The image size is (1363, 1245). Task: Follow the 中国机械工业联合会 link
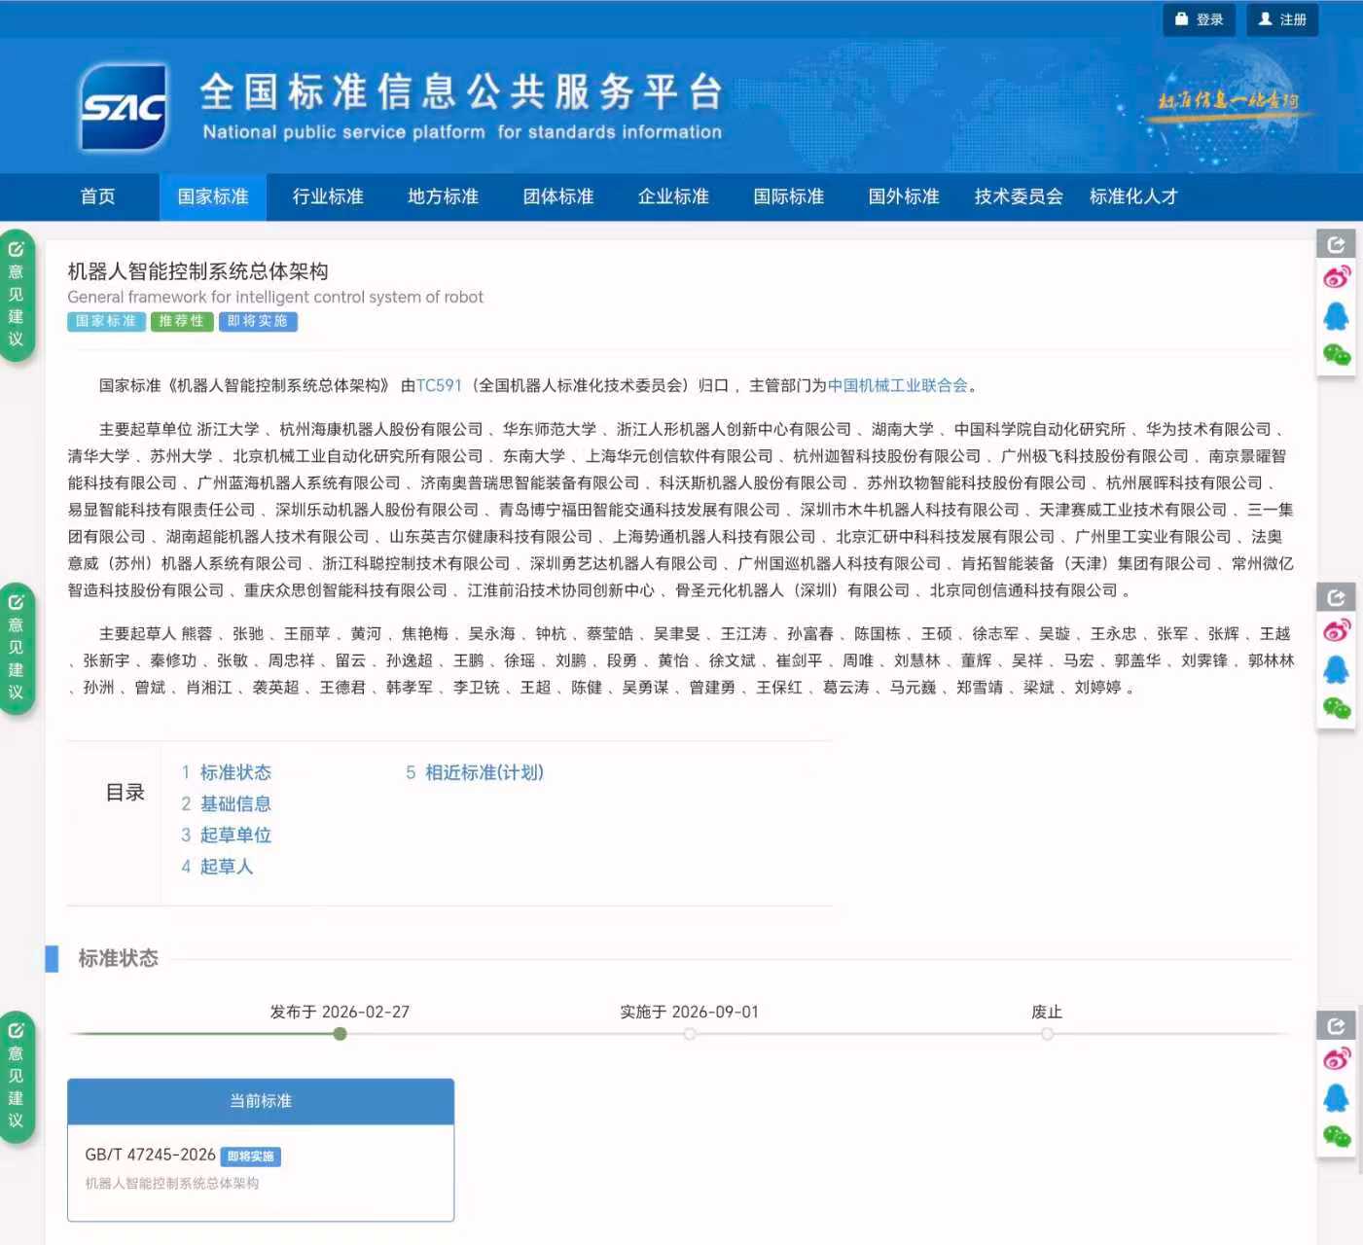click(x=897, y=385)
